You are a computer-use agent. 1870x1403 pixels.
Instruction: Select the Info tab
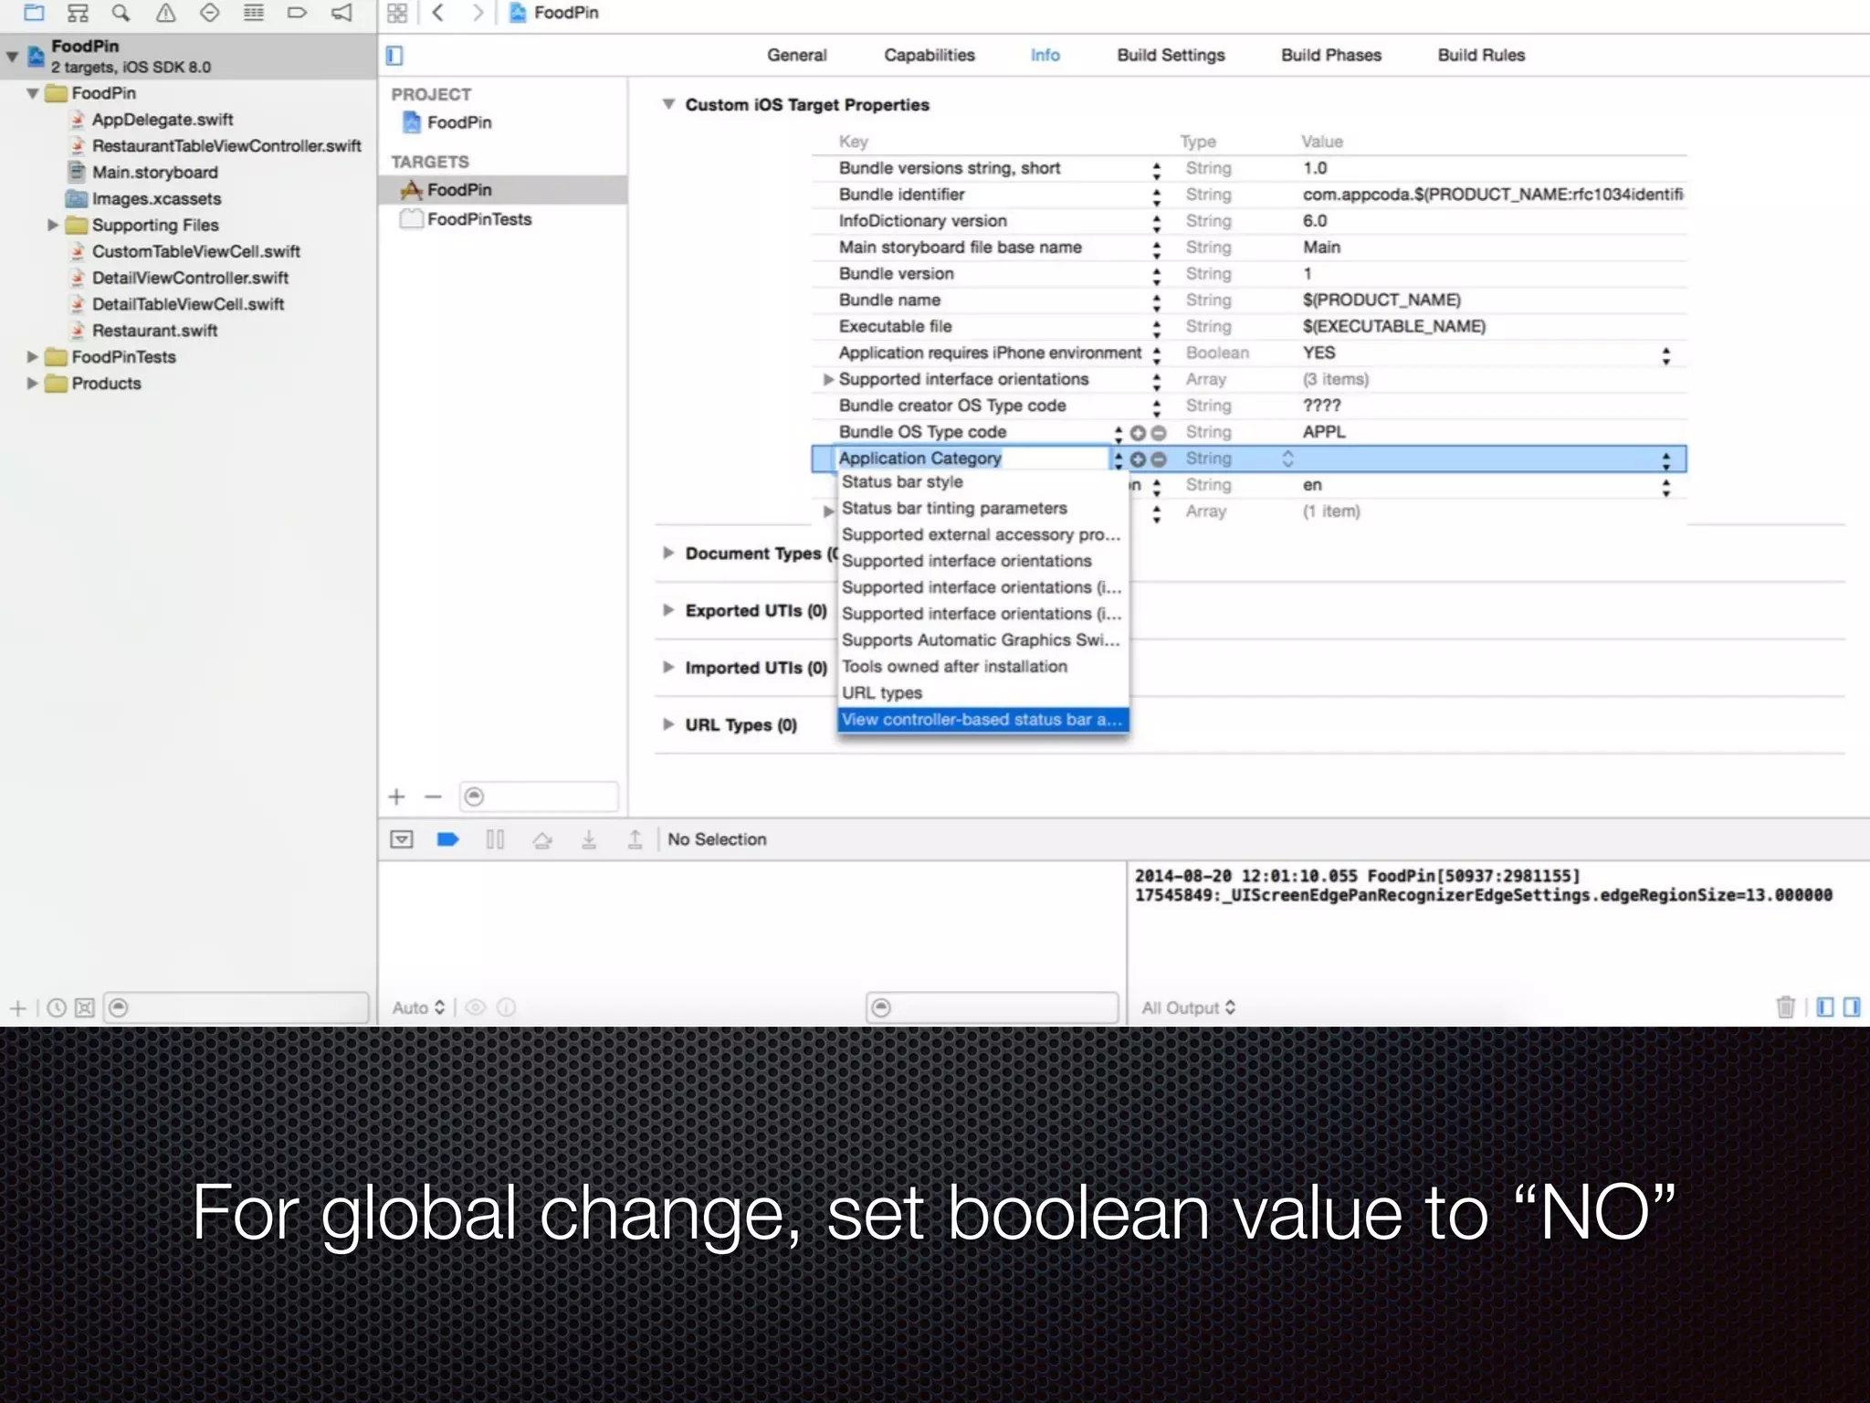coord(1045,55)
